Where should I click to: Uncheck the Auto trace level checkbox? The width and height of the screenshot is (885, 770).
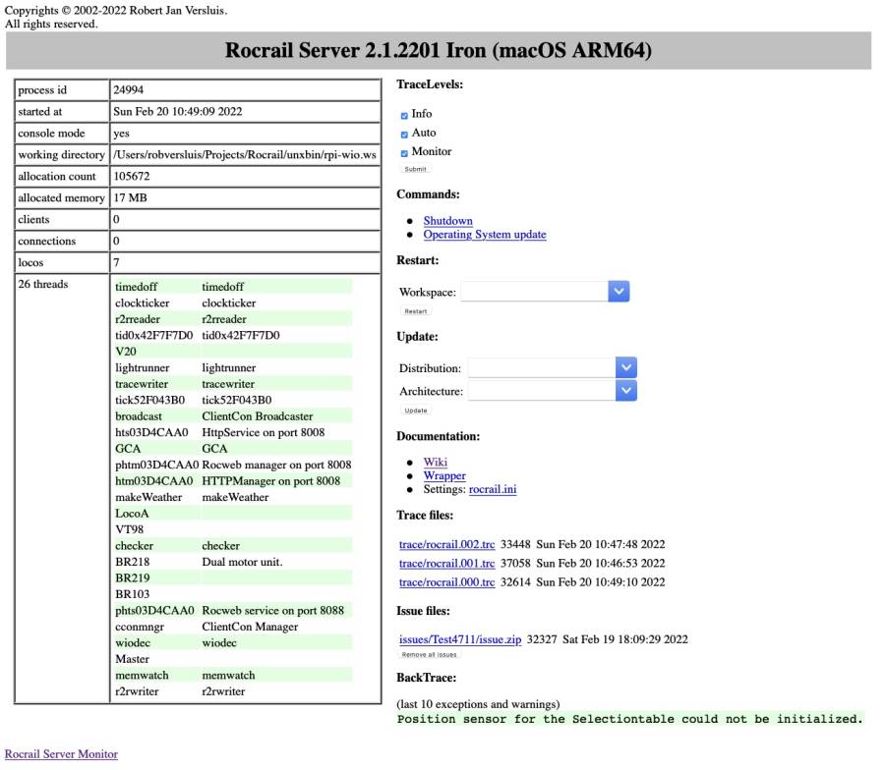coord(404,134)
